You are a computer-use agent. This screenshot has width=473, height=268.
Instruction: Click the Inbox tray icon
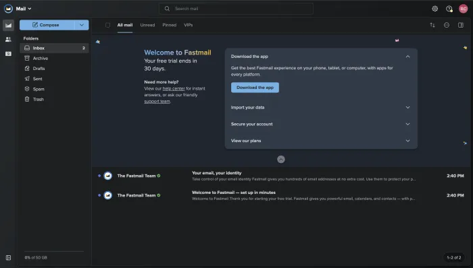tap(27, 48)
